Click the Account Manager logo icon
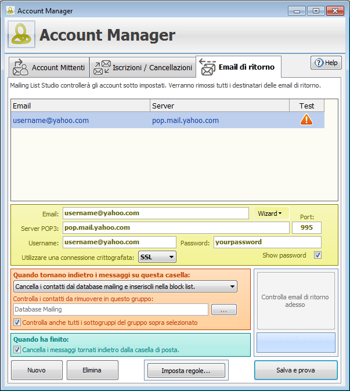 (21, 35)
